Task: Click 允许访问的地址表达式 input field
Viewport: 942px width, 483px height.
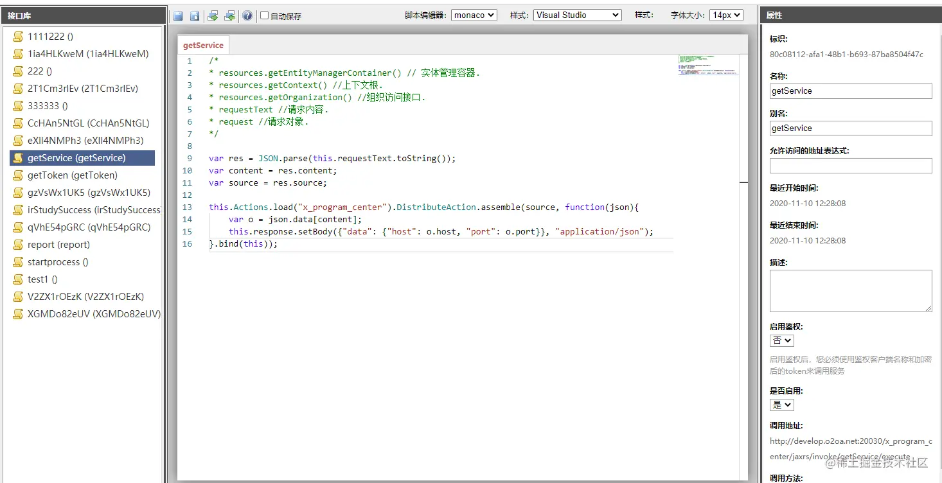Action: [851, 166]
